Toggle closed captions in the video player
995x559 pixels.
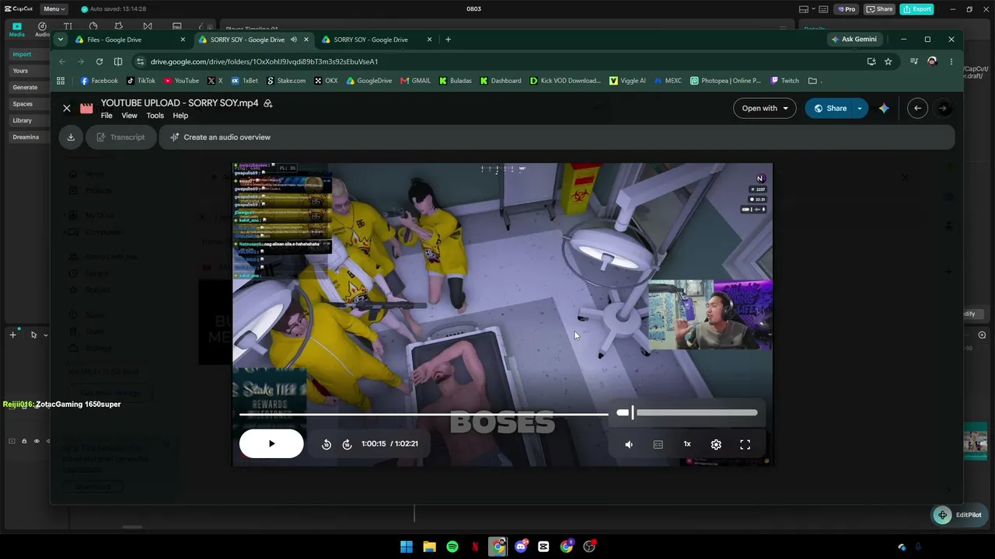click(658, 444)
